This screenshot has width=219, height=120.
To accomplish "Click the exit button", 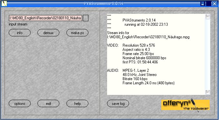I will point(48,104).
